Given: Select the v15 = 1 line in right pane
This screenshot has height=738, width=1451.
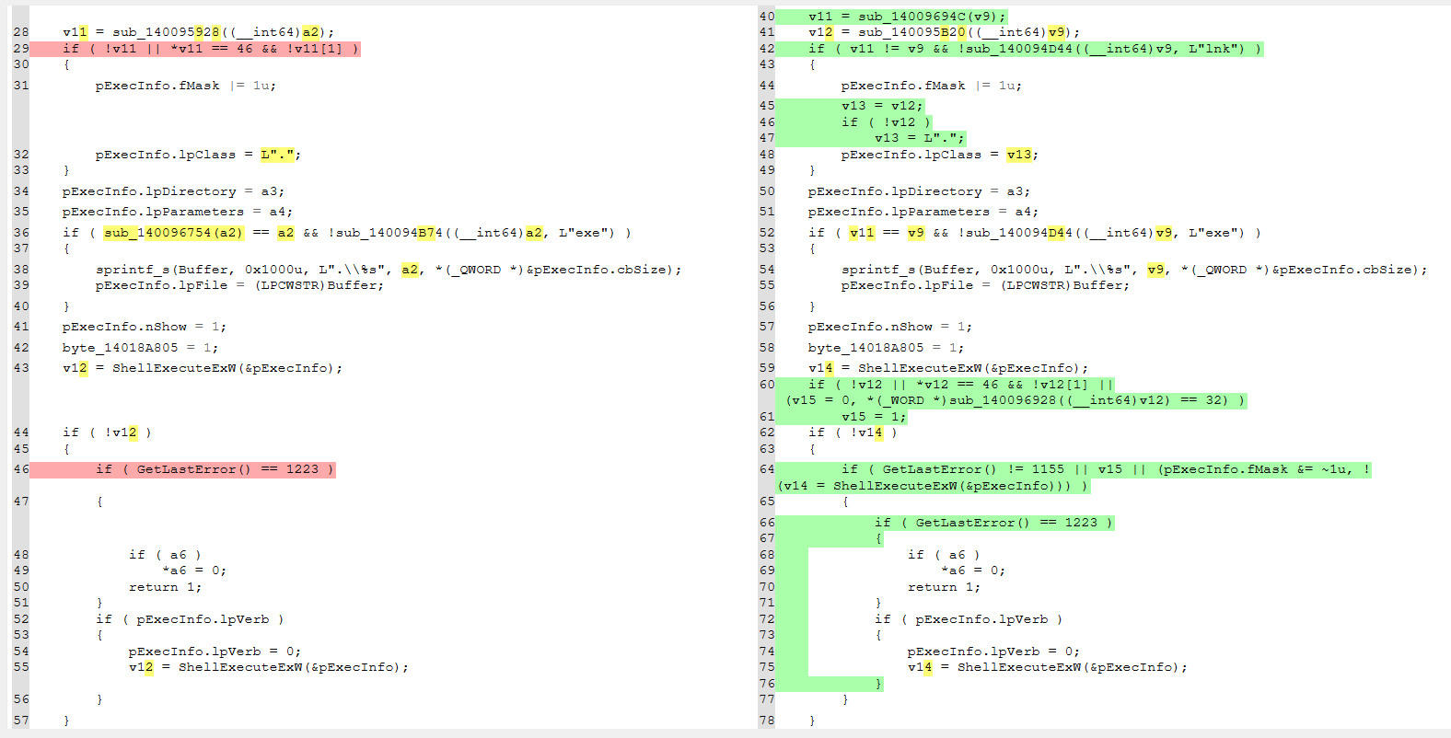Looking at the screenshot, I should [x=873, y=417].
